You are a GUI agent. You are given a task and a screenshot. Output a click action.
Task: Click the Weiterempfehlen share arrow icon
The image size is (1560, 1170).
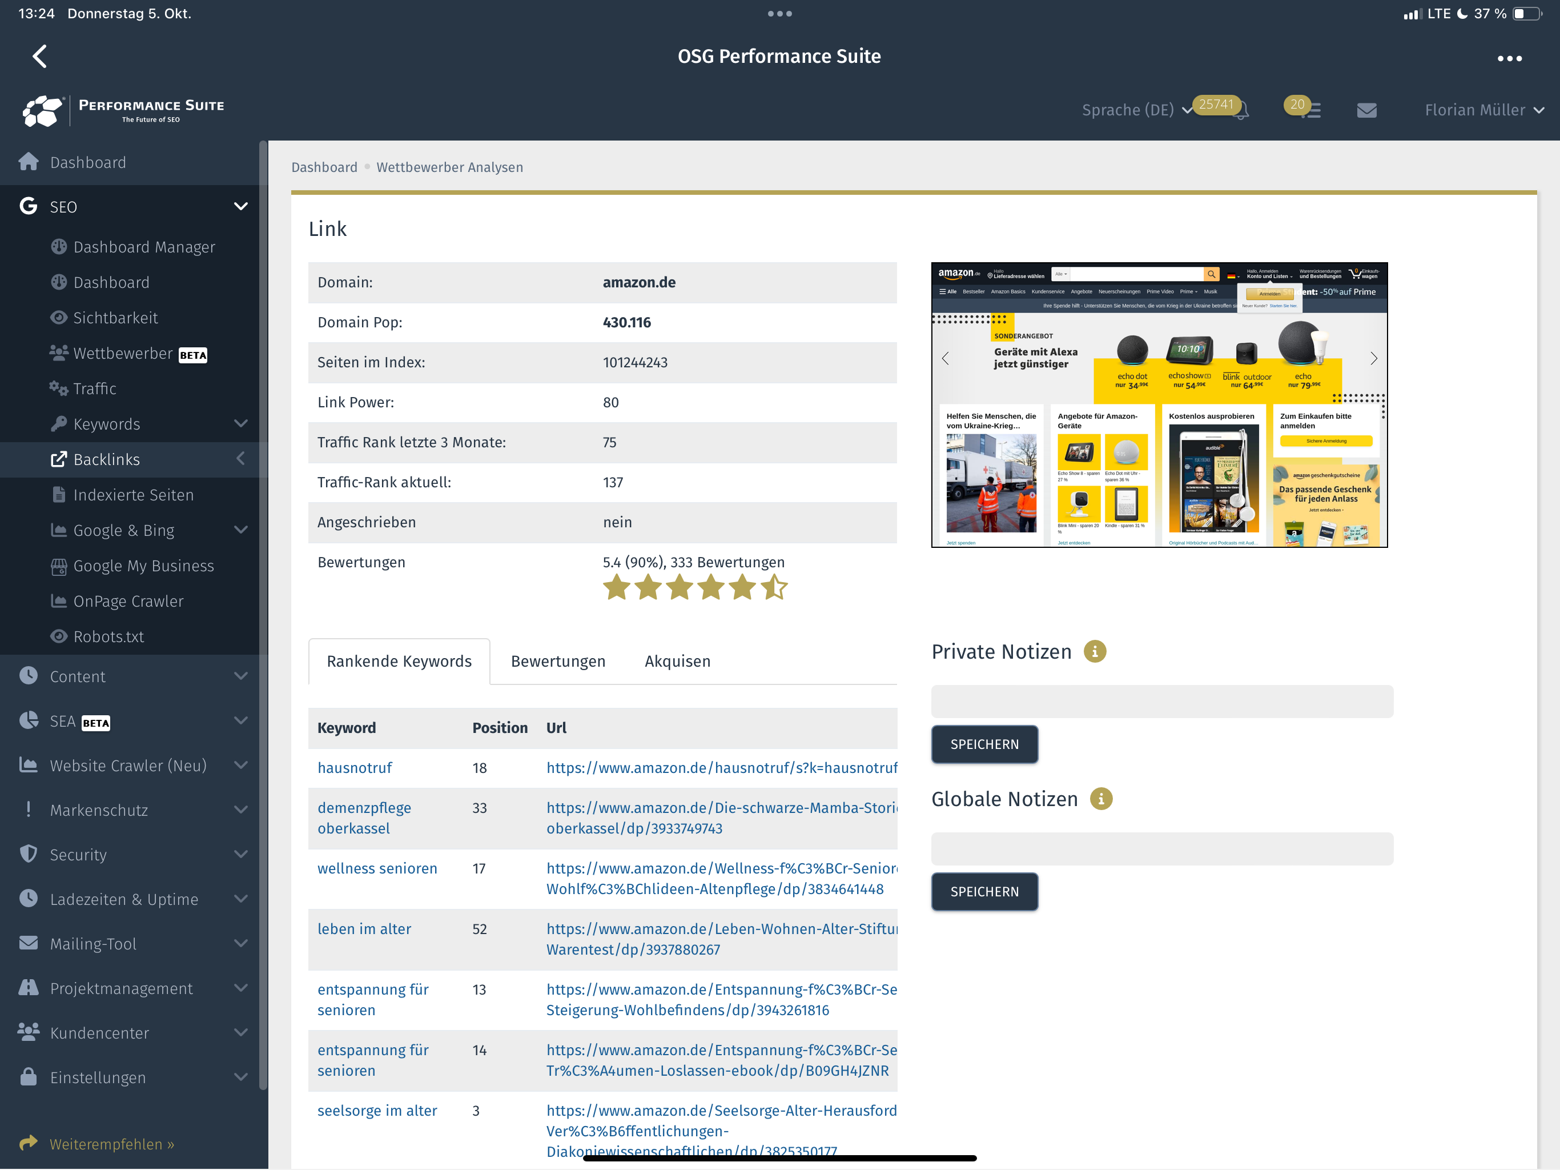pyautogui.click(x=28, y=1143)
